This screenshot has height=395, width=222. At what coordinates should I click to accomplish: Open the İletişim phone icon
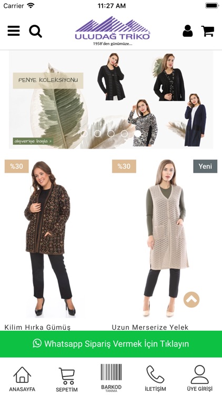click(x=155, y=379)
